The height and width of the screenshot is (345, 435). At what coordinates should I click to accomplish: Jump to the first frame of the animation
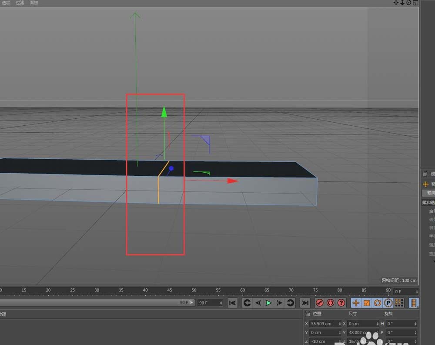pos(232,303)
